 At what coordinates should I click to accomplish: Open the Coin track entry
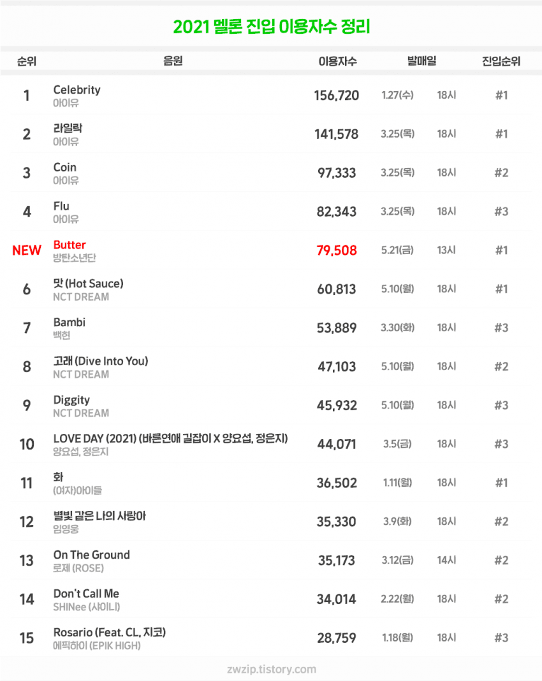point(64,168)
